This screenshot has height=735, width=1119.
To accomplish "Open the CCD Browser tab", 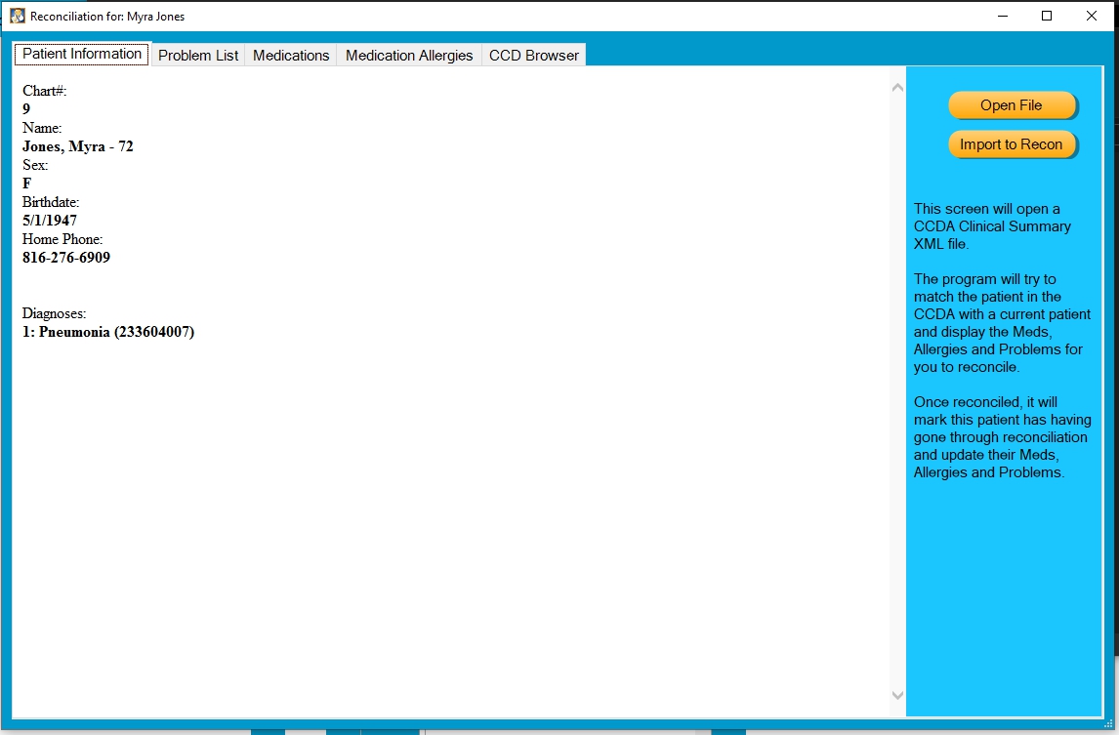I will tap(534, 55).
